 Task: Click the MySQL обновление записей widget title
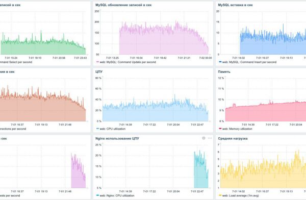click(x=123, y=5)
